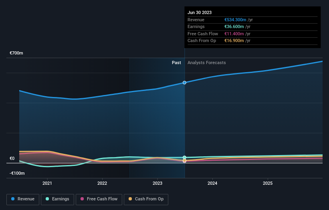Click the Earnings row label in tooltip

pos(196,26)
